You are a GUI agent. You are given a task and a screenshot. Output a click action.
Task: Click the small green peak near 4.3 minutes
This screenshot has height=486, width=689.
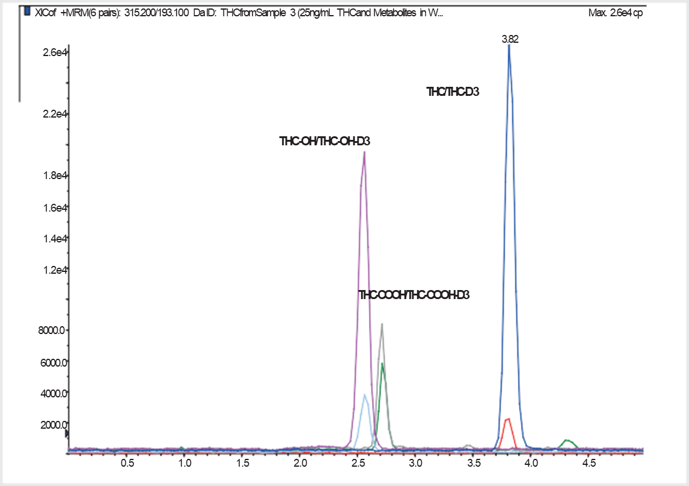(x=568, y=441)
